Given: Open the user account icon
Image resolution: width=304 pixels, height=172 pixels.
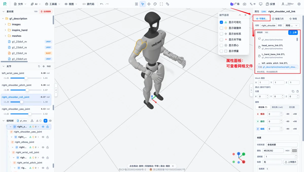Looking at the screenshot, I should tap(283, 4).
